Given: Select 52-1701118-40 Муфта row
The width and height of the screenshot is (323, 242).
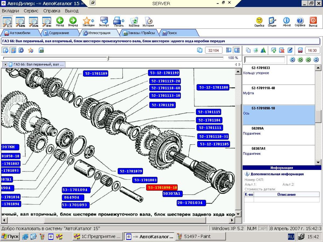Looking at the screenshot, I should [279, 95].
